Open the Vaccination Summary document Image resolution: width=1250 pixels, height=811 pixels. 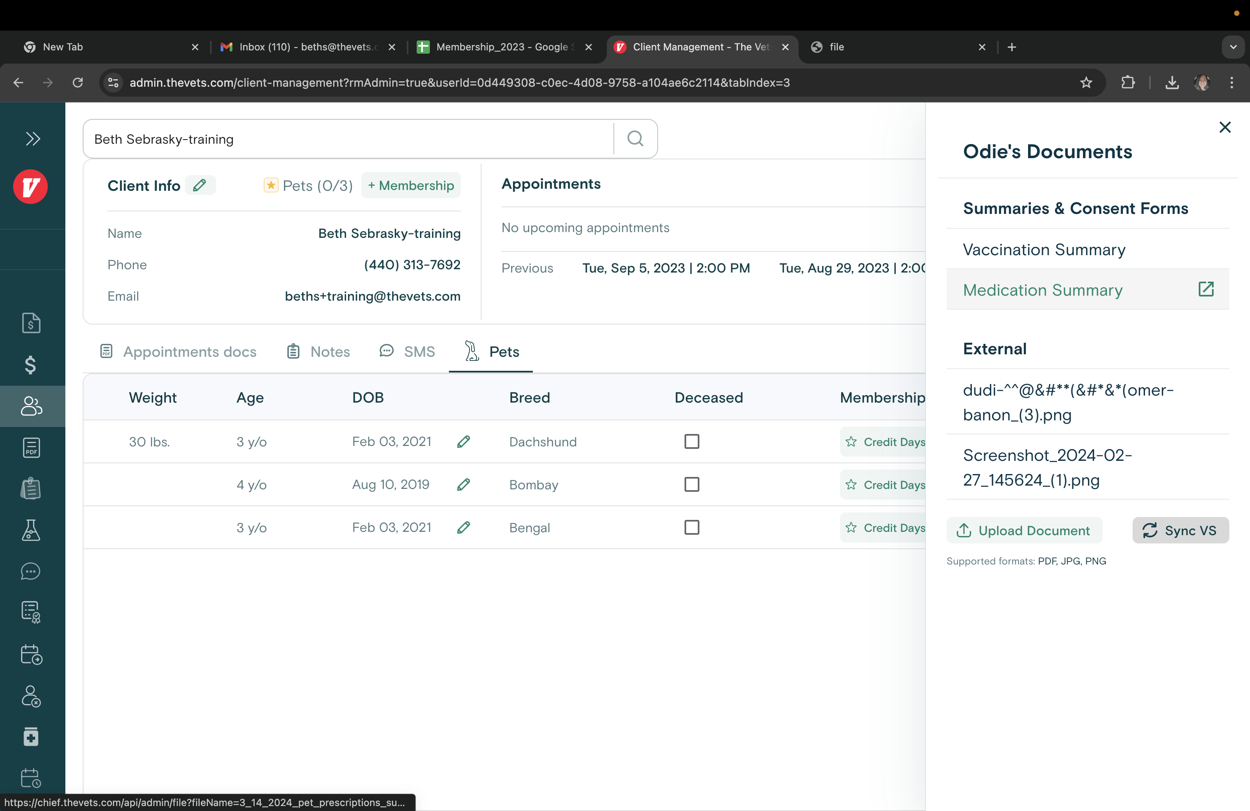(1087, 250)
